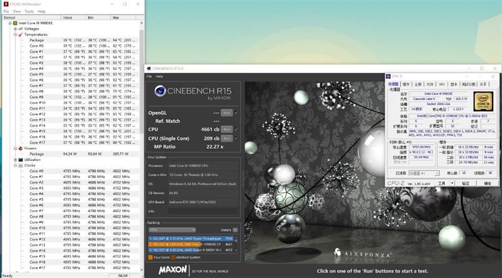
Task: Expand the Utilization node in HWMonitor
Action: point(15,160)
